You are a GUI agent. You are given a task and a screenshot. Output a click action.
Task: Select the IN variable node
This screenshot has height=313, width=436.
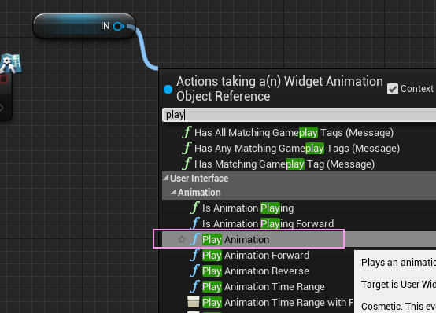pyautogui.click(x=84, y=26)
